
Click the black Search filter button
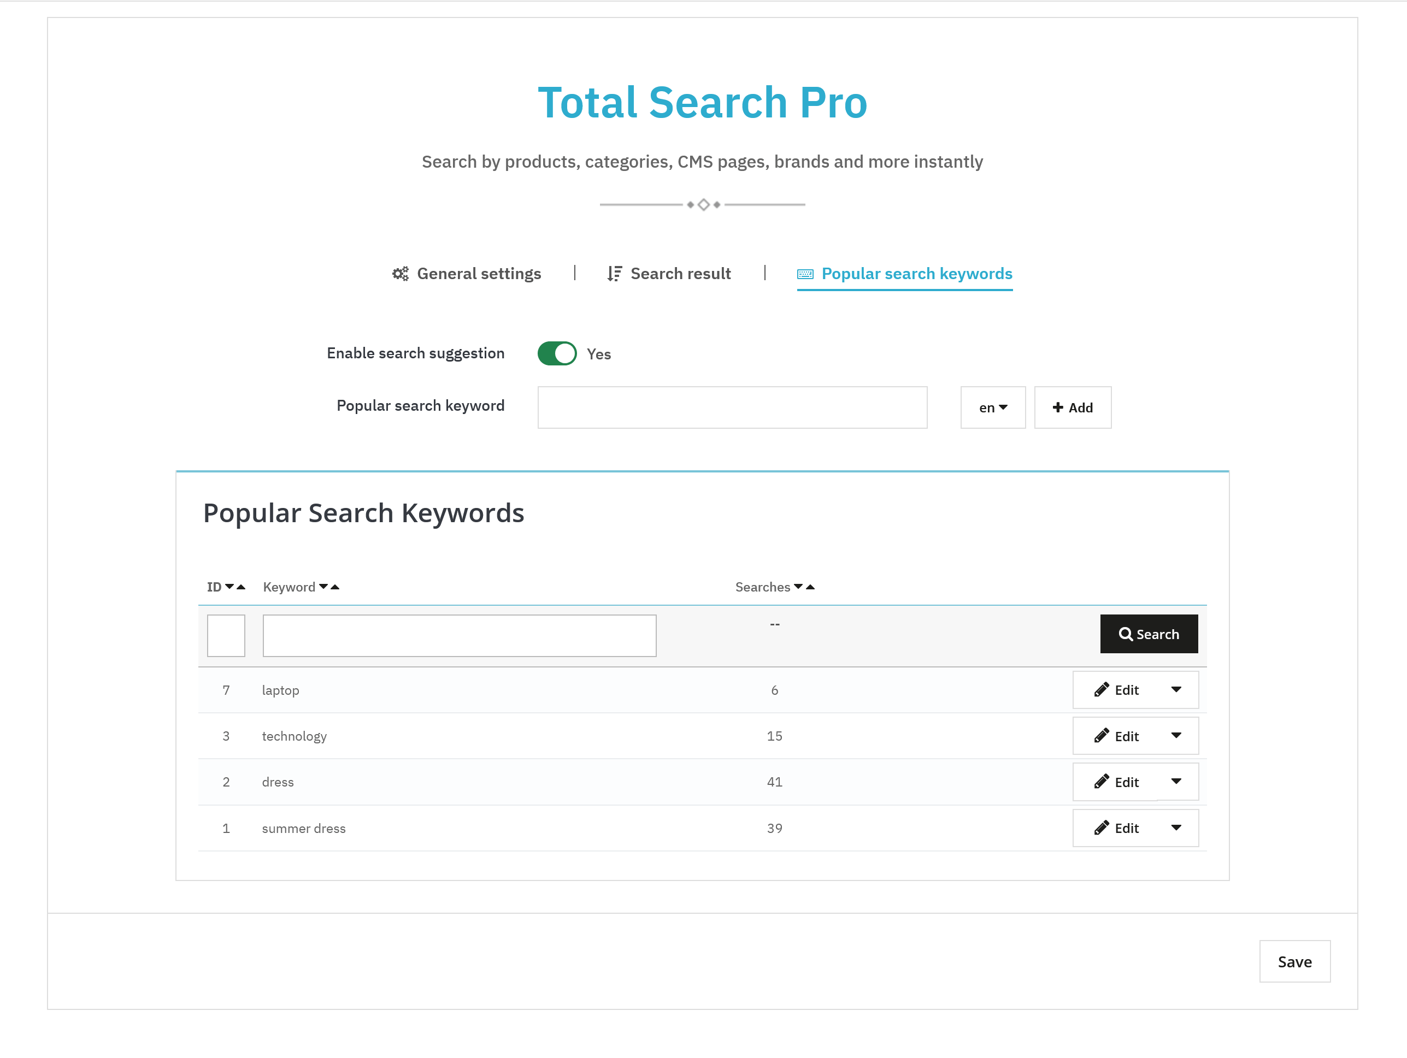point(1149,634)
